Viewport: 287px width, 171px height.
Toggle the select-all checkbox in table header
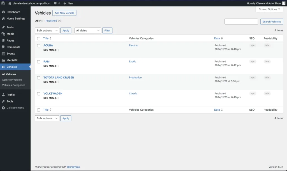click(39, 38)
